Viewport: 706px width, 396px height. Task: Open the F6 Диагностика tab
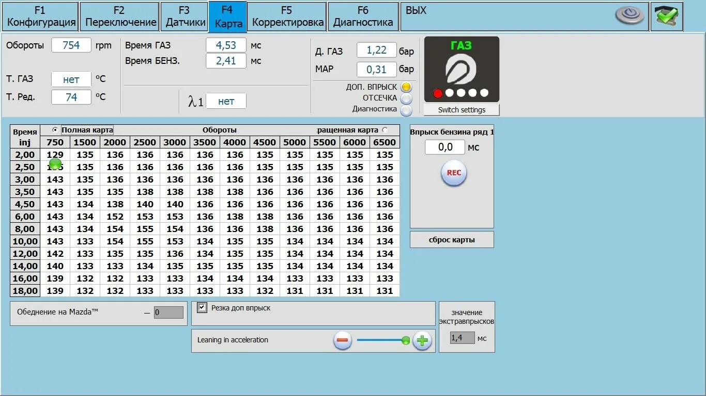click(x=363, y=16)
